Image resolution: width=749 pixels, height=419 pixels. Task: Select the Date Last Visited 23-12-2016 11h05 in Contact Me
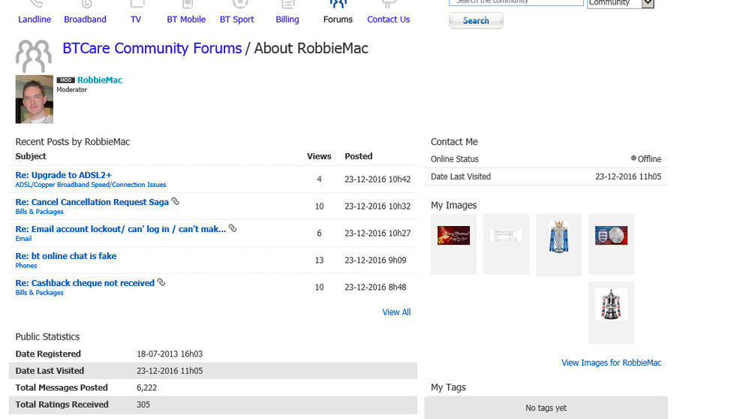click(628, 176)
